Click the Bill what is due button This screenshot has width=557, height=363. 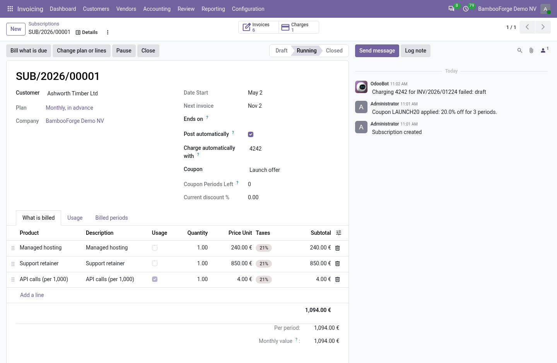point(29,51)
